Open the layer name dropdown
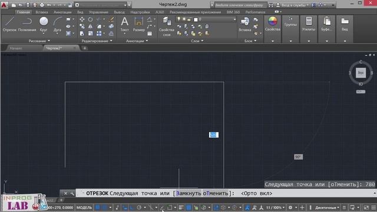Viewport: 377px width, 212px height. pyautogui.click(x=234, y=19)
